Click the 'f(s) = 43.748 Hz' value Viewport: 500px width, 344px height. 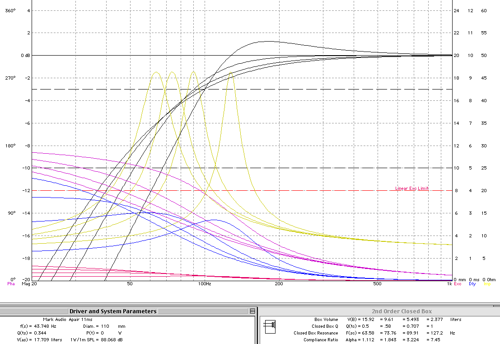click(x=38, y=326)
